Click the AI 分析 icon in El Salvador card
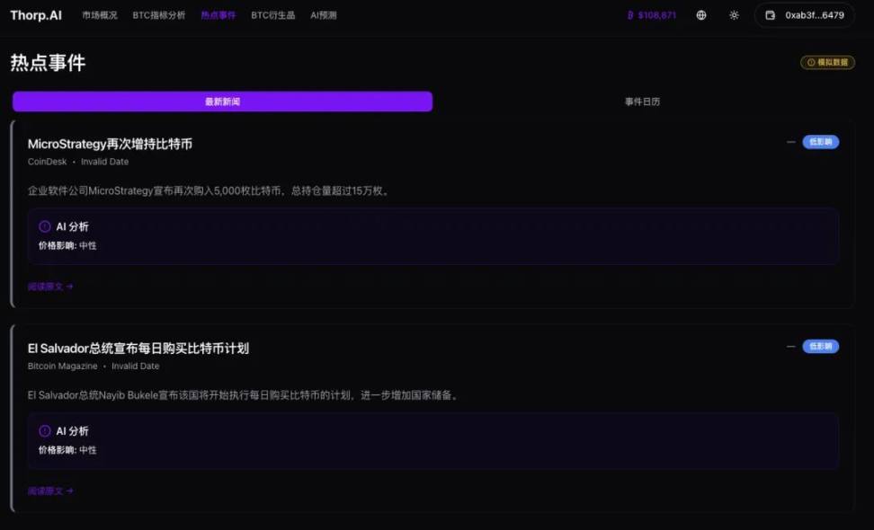874x530 pixels. pyautogui.click(x=45, y=431)
